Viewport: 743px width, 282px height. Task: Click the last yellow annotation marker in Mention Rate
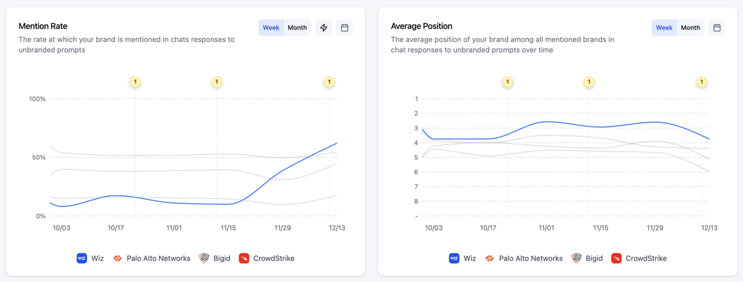[329, 82]
